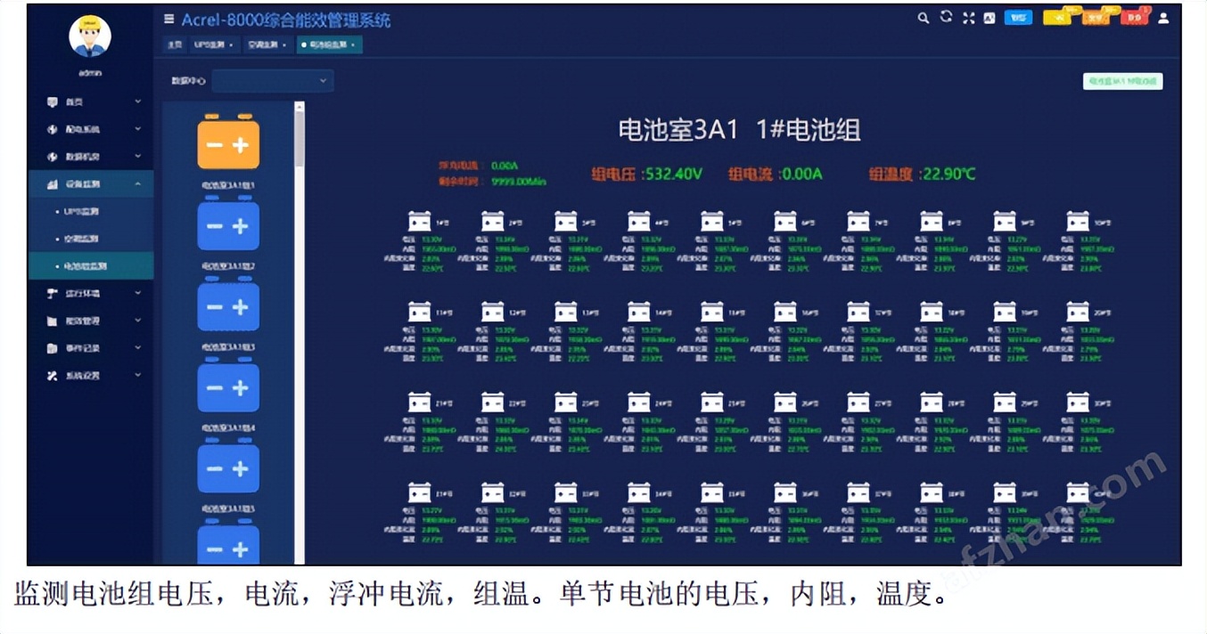Expand the 运行环境 sidebar menu chevron

point(138,293)
